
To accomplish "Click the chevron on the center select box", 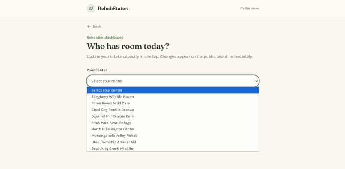I will coord(256,81).
